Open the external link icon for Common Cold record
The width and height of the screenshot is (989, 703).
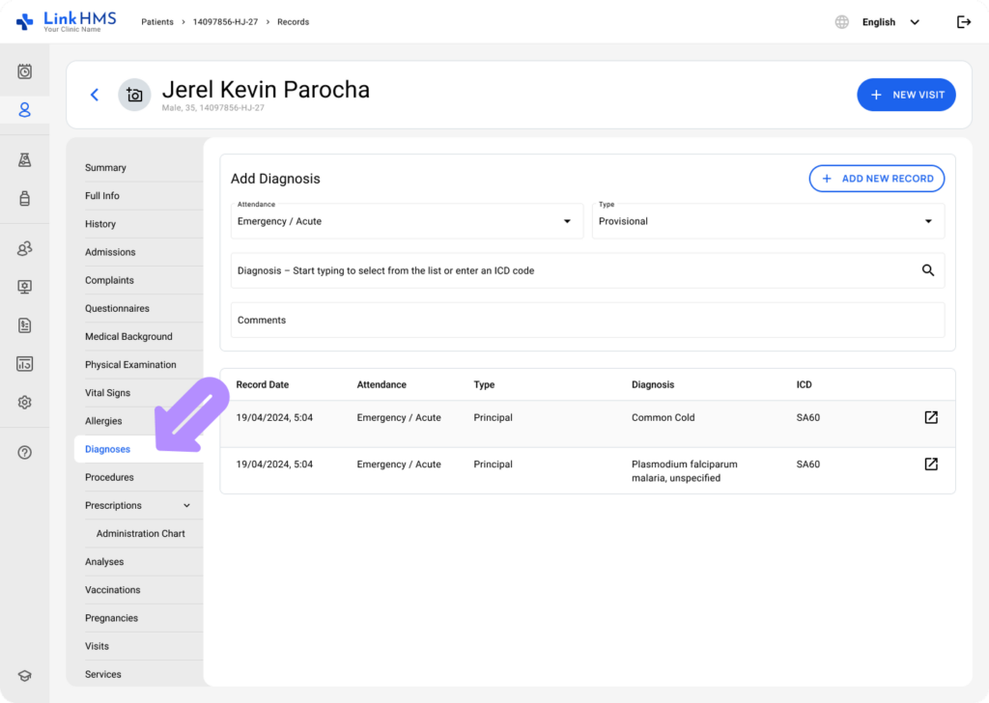pos(930,417)
